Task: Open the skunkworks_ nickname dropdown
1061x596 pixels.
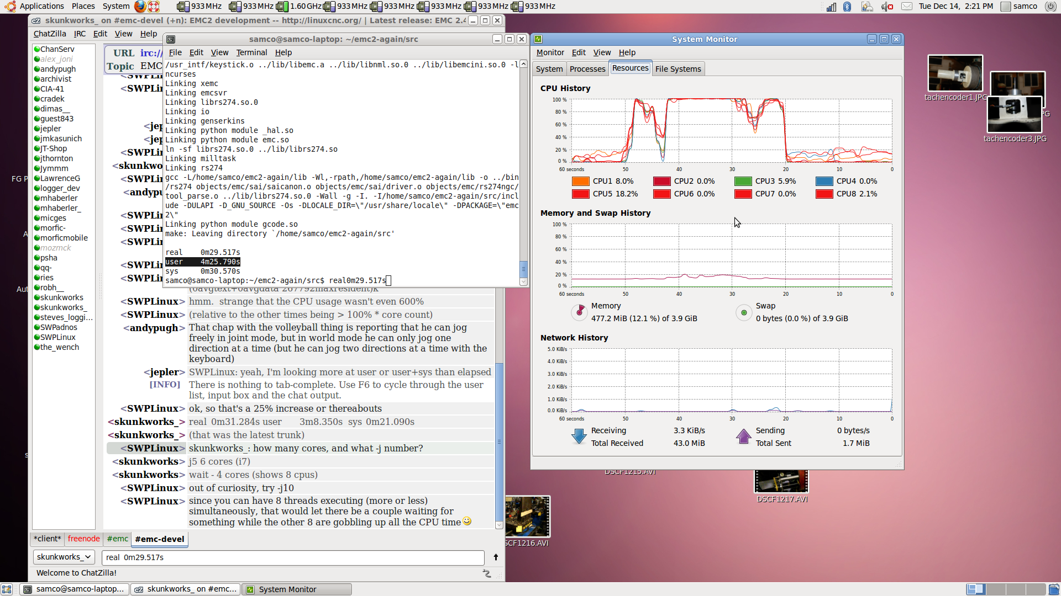Action: pos(64,557)
